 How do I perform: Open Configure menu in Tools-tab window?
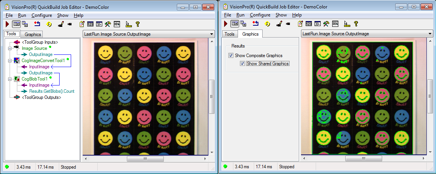tap(42, 15)
